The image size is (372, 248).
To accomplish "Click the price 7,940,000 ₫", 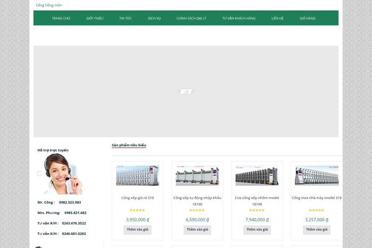I will (257, 219).
